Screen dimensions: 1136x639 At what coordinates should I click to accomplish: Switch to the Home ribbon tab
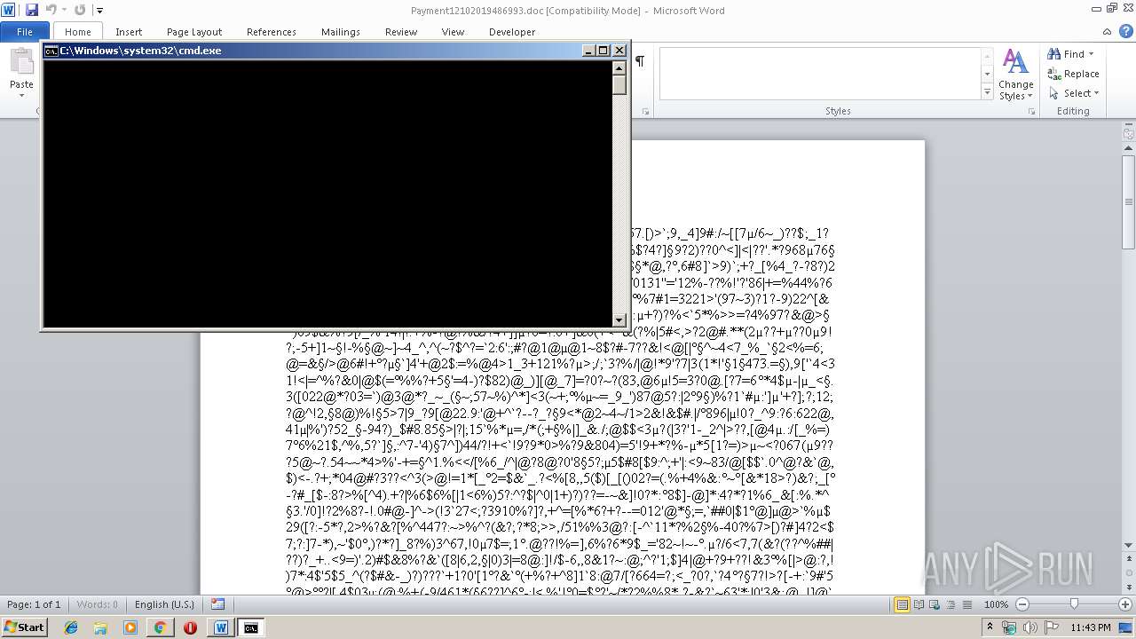pyautogui.click(x=77, y=32)
